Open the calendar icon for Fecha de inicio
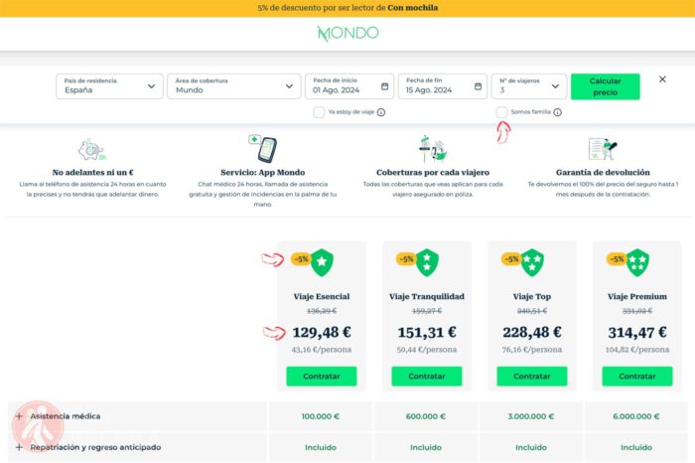The image size is (695, 463). [x=385, y=86]
